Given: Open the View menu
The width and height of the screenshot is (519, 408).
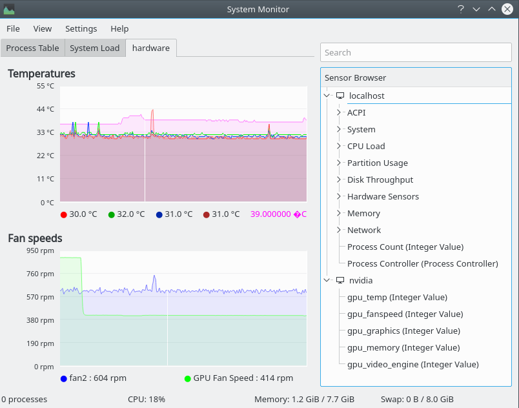Looking at the screenshot, I should (43, 29).
